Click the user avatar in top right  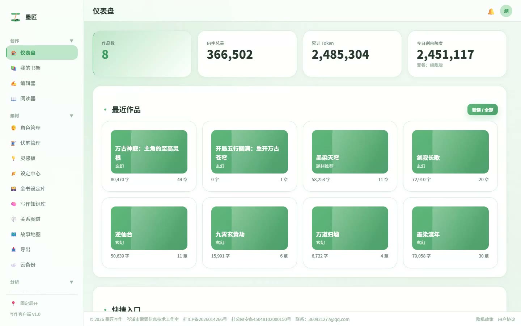[x=506, y=11]
